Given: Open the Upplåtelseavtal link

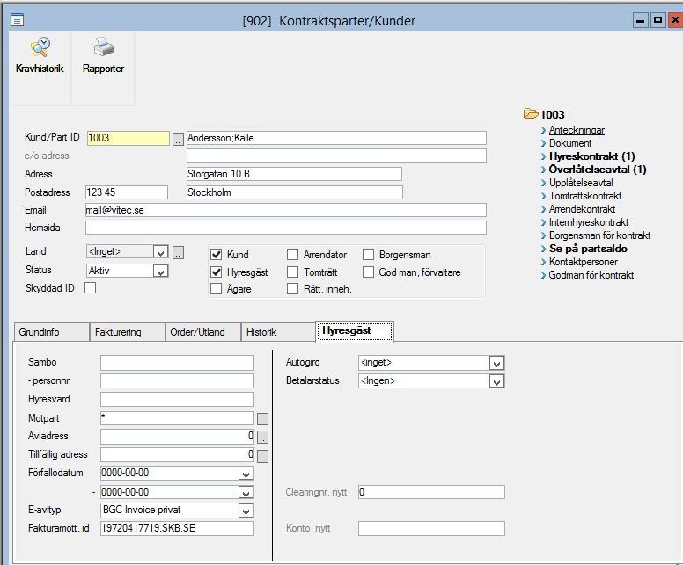Looking at the screenshot, I should (581, 183).
